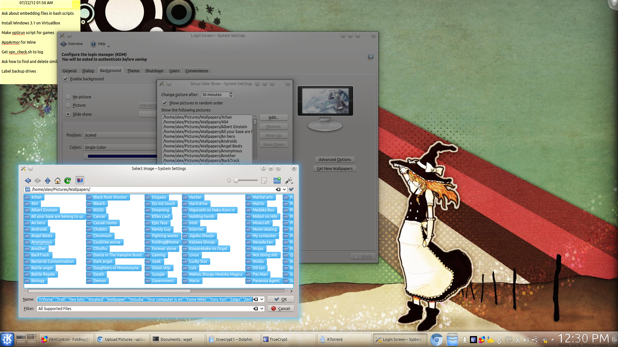Click the Name field file list
This screenshot has height=347, width=618.
[x=145, y=299]
